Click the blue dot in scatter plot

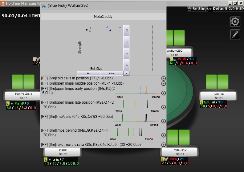pos(110,30)
